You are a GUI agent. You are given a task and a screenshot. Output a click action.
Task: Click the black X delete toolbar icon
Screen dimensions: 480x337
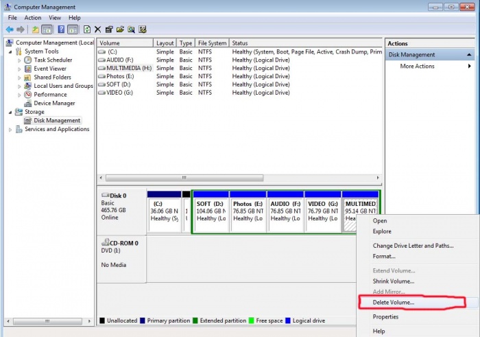98,30
